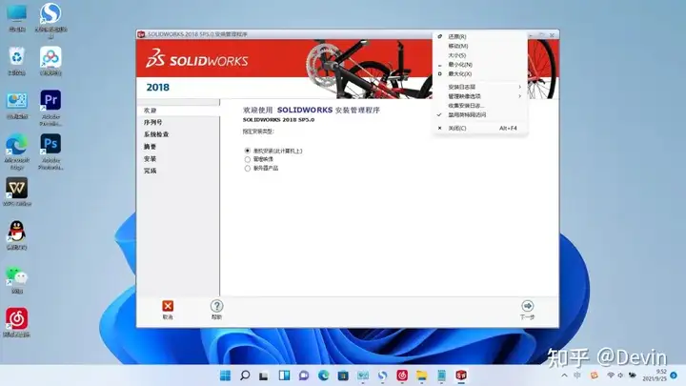The image size is (686, 386).
Task: Choose Size (S) in system menu
Action: pos(480,55)
